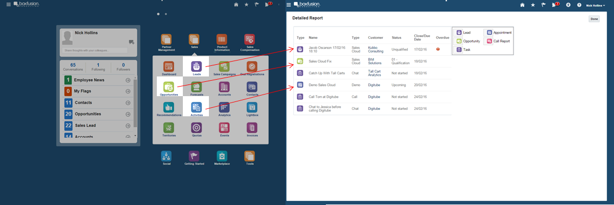Click the Digitube link in Demo Sales Cloud row
Image resolution: width=614 pixels, height=205 pixels.
(374, 84)
